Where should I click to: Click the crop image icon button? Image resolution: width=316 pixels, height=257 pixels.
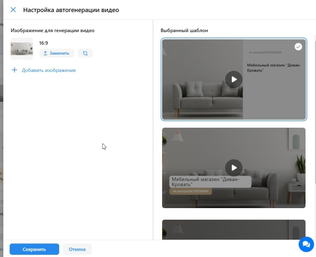pos(85,53)
